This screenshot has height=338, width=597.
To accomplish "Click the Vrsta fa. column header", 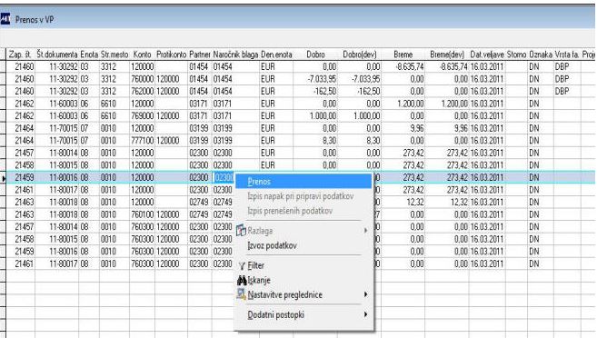I will (x=567, y=55).
